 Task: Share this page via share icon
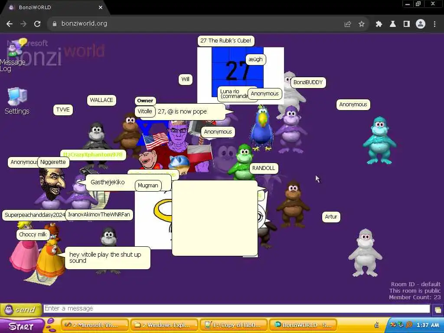coord(348,24)
